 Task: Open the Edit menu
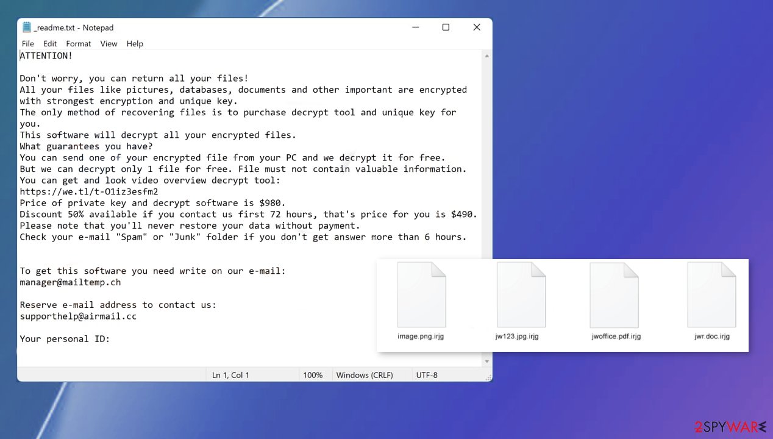[50, 44]
